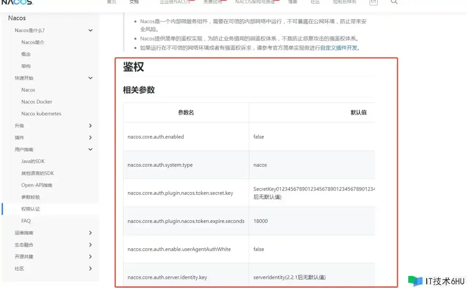This screenshot has width=467, height=288.
Task: Collapse the Nacos是什么? section chevron
Action: coord(90,30)
